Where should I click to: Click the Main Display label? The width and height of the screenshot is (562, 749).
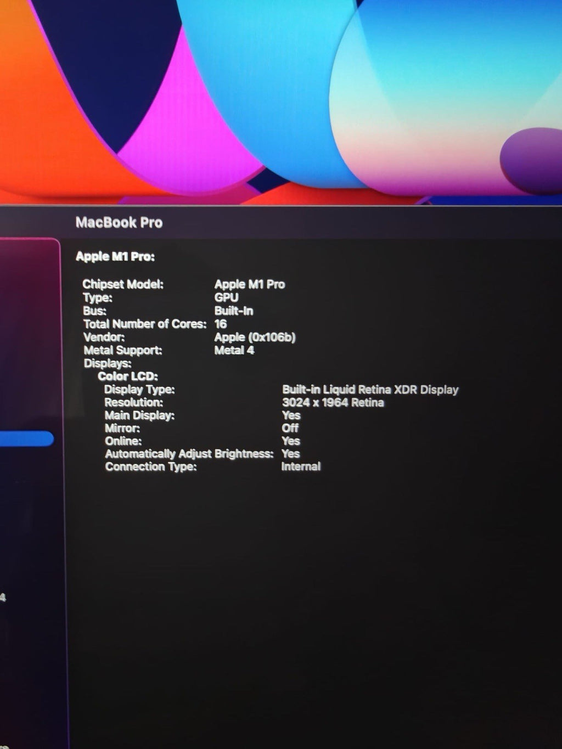139,415
